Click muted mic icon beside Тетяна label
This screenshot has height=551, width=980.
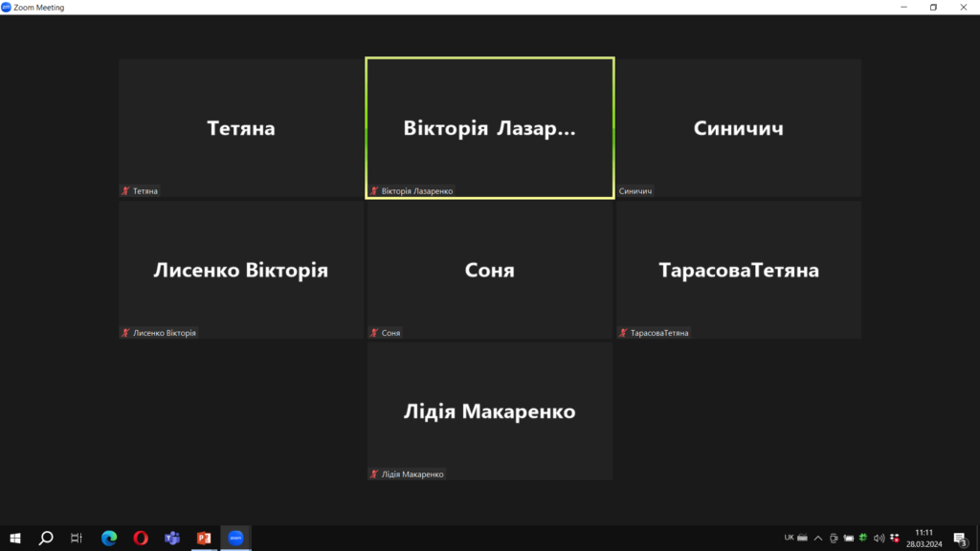point(125,191)
